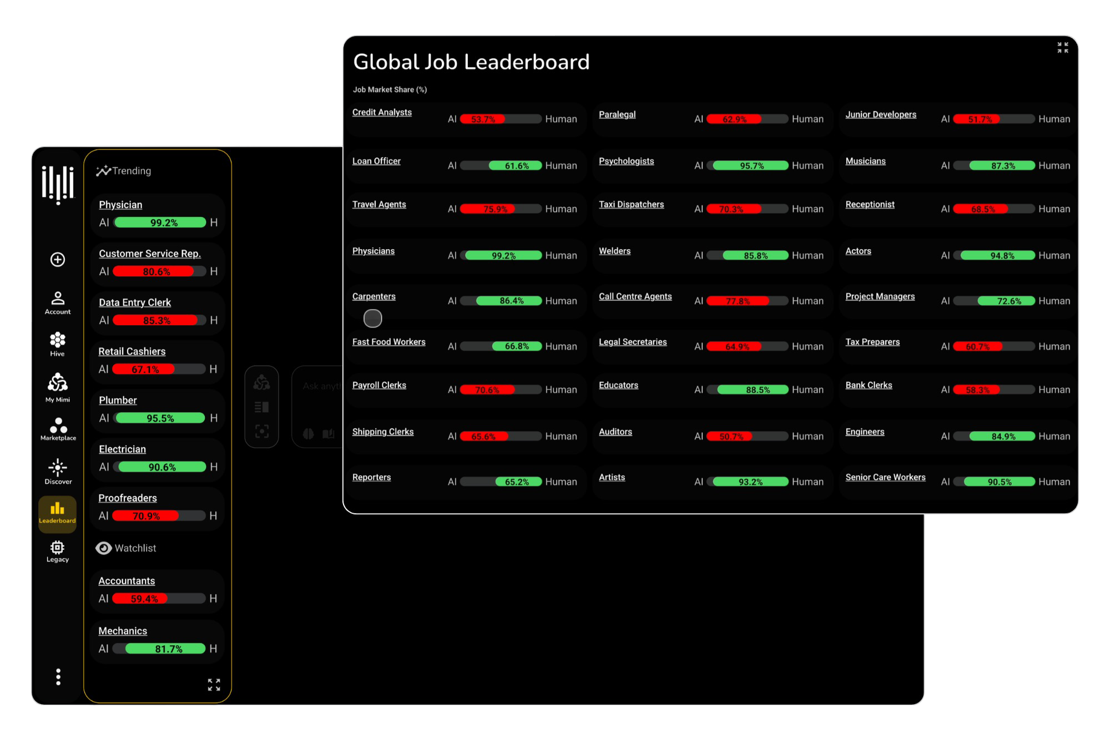Click the plus icon in the sidebar
This screenshot has width=1110, height=744.
[x=58, y=260]
